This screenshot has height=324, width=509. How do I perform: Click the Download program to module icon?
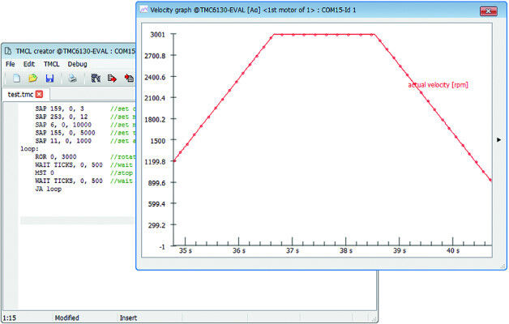pos(112,78)
